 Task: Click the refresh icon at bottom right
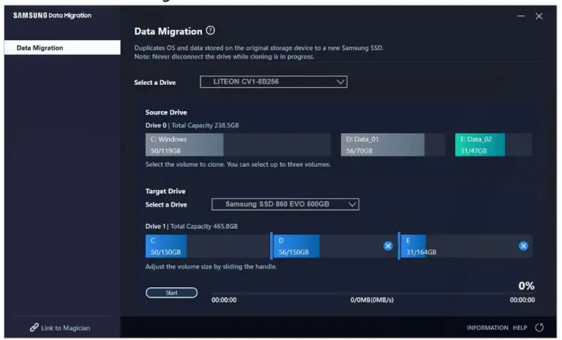539,328
